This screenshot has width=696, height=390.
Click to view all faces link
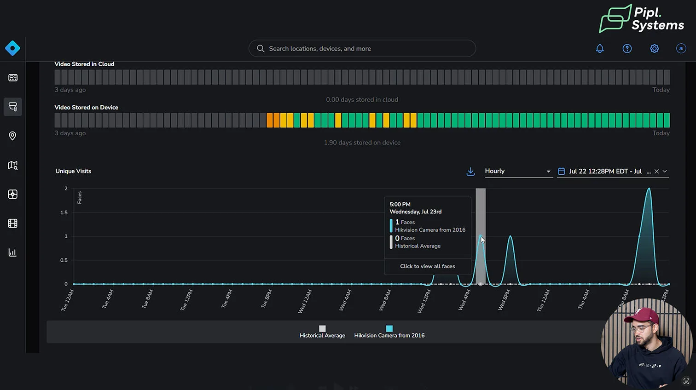coord(427,266)
